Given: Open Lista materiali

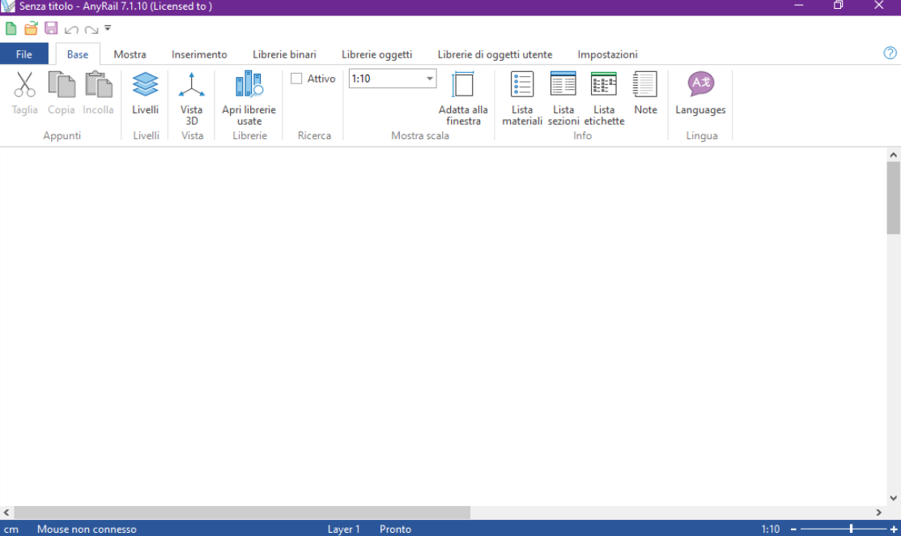Looking at the screenshot, I should [522, 98].
